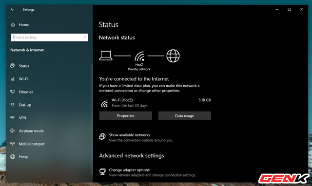312x186 pixels.
Task: Click the Internet globe diagram icon
Action: (173, 56)
